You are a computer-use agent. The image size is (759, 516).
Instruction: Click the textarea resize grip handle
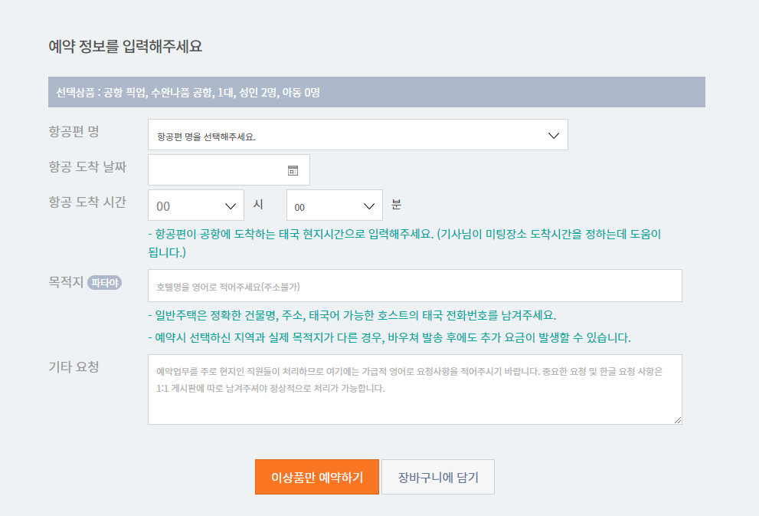(678, 420)
